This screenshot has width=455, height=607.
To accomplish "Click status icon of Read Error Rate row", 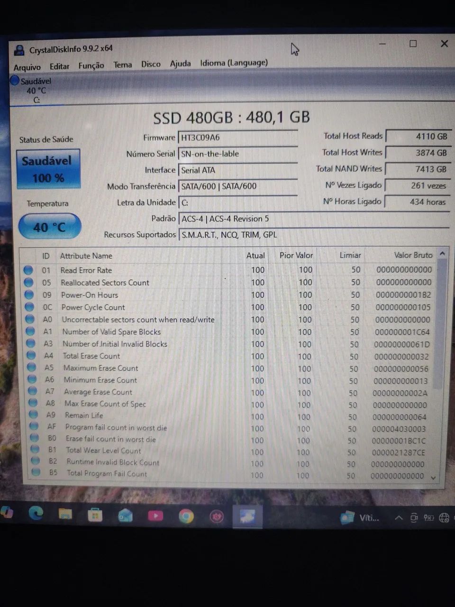I will (x=28, y=270).
